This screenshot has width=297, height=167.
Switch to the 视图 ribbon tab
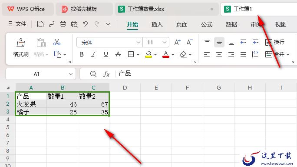tap(280, 24)
